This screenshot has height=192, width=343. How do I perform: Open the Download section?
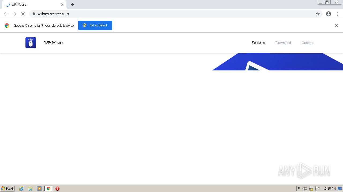click(x=283, y=43)
